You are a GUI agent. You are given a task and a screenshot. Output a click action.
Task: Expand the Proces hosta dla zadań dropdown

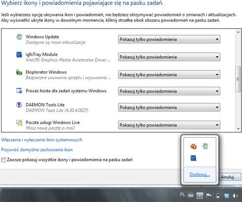169,91
